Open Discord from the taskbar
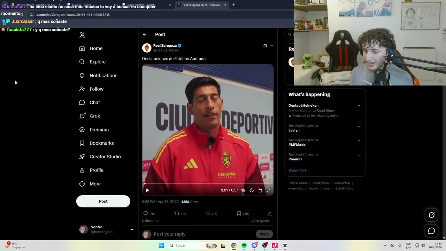446x251 pixels. [254, 245]
